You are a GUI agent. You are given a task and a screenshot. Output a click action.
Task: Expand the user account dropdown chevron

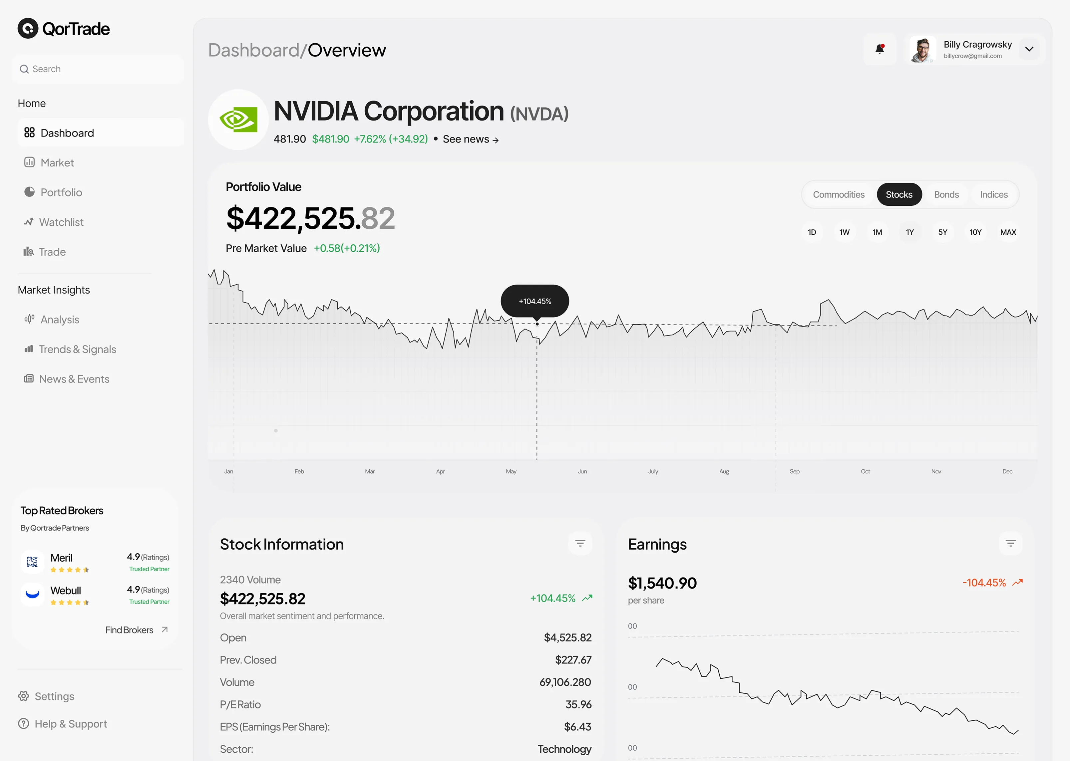[1029, 49]
